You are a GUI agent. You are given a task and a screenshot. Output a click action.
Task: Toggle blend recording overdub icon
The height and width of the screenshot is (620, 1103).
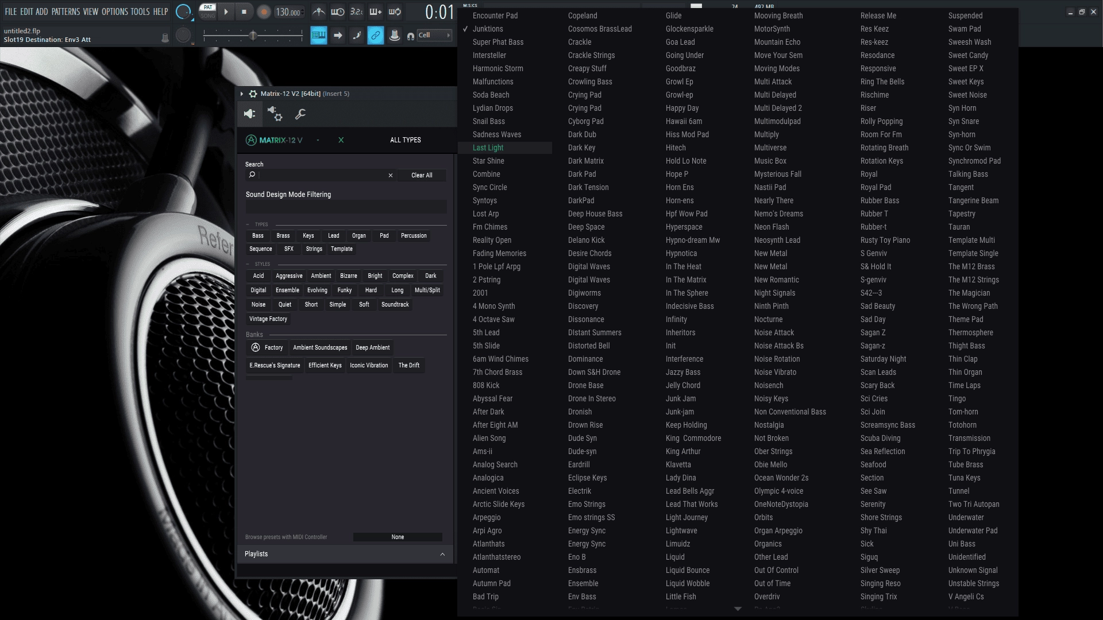point(376,11)
